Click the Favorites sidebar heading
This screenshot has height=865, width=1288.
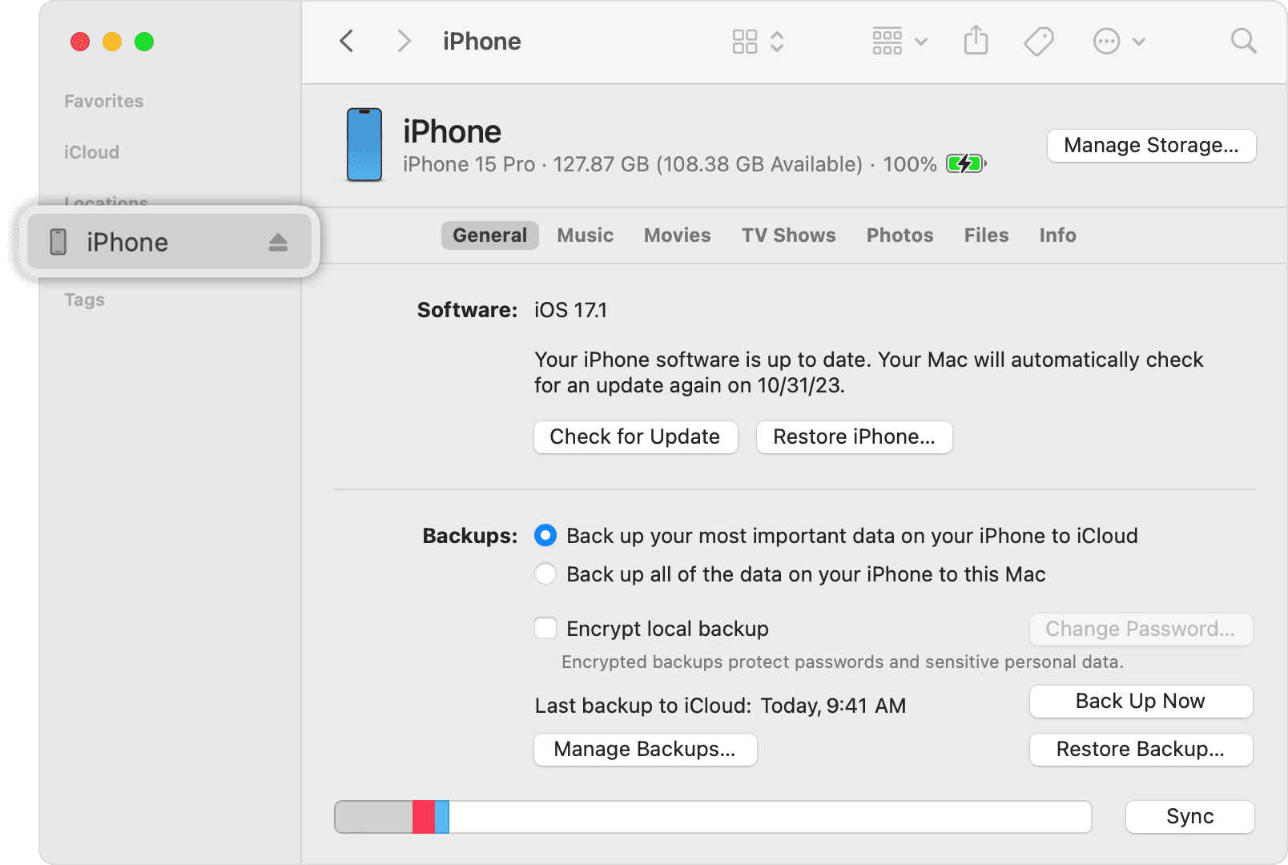click(x=104, y=101)
